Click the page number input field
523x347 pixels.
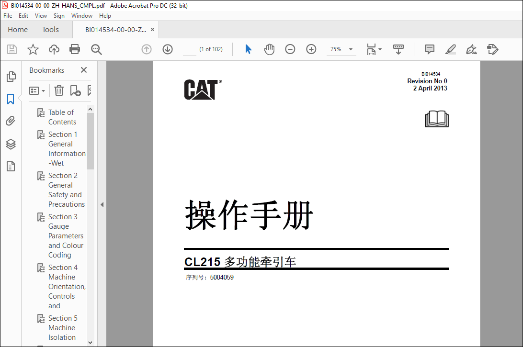(190, 49)
